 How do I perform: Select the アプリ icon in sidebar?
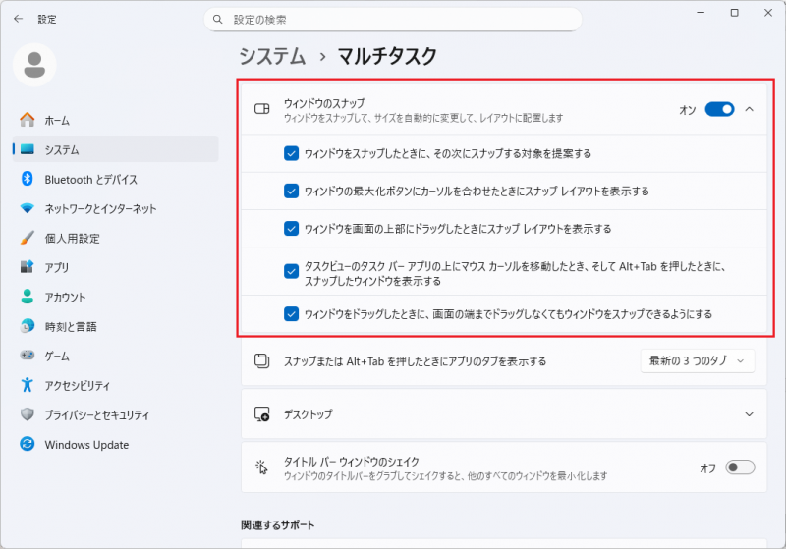click(x=28, y=267)
